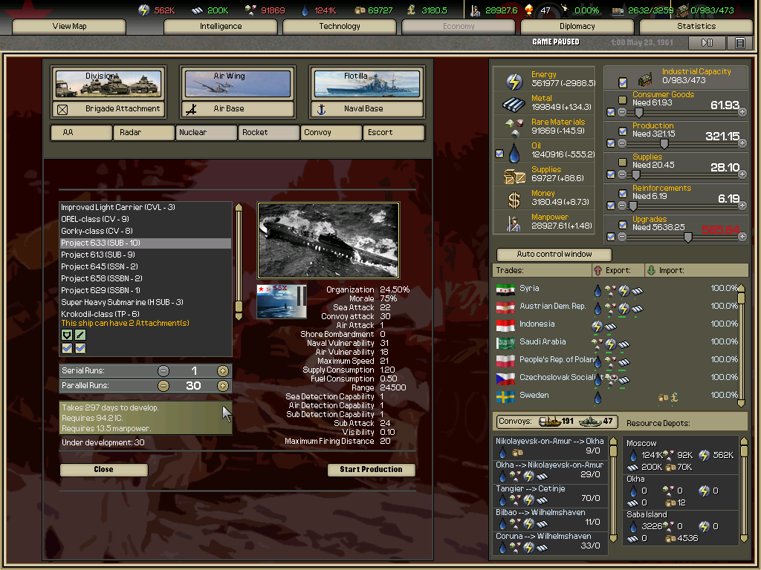Screen dimensions: 761x570
Task: Click the minus icon on Consumer Goods slider
Action: click(x=623, y=112)
